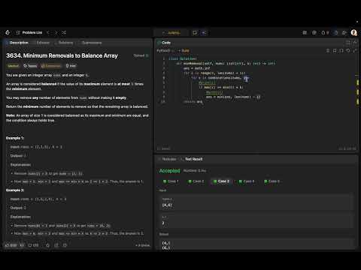Viewport: 361px width, 270px height.
Task: Click the format code icon in editor toolbar
Action: coord(328,51)
